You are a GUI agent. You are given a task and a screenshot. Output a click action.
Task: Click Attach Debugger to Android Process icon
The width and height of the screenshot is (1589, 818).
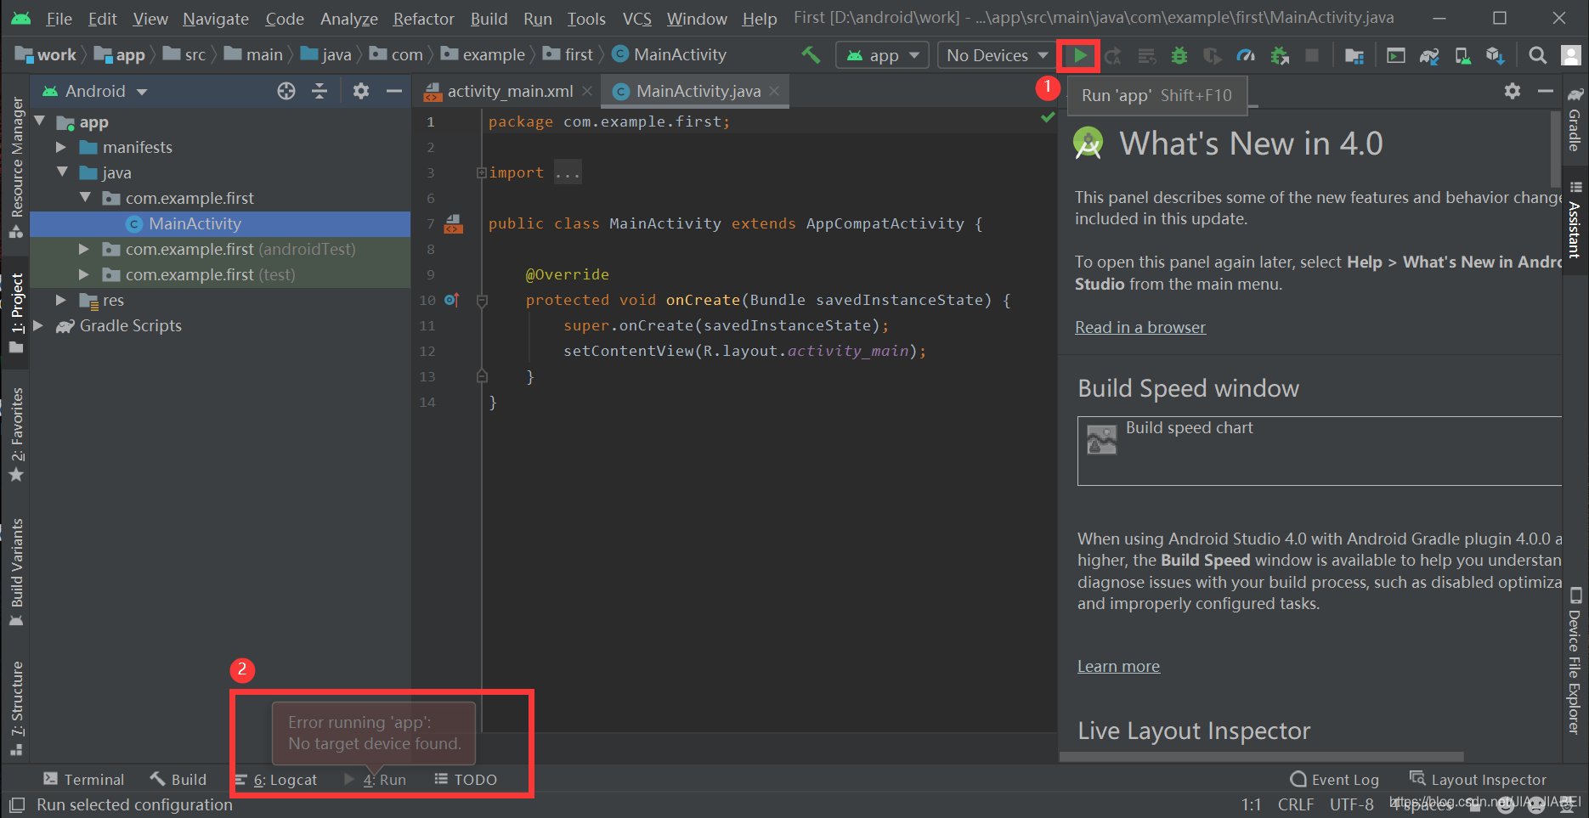coord(1279,55)
